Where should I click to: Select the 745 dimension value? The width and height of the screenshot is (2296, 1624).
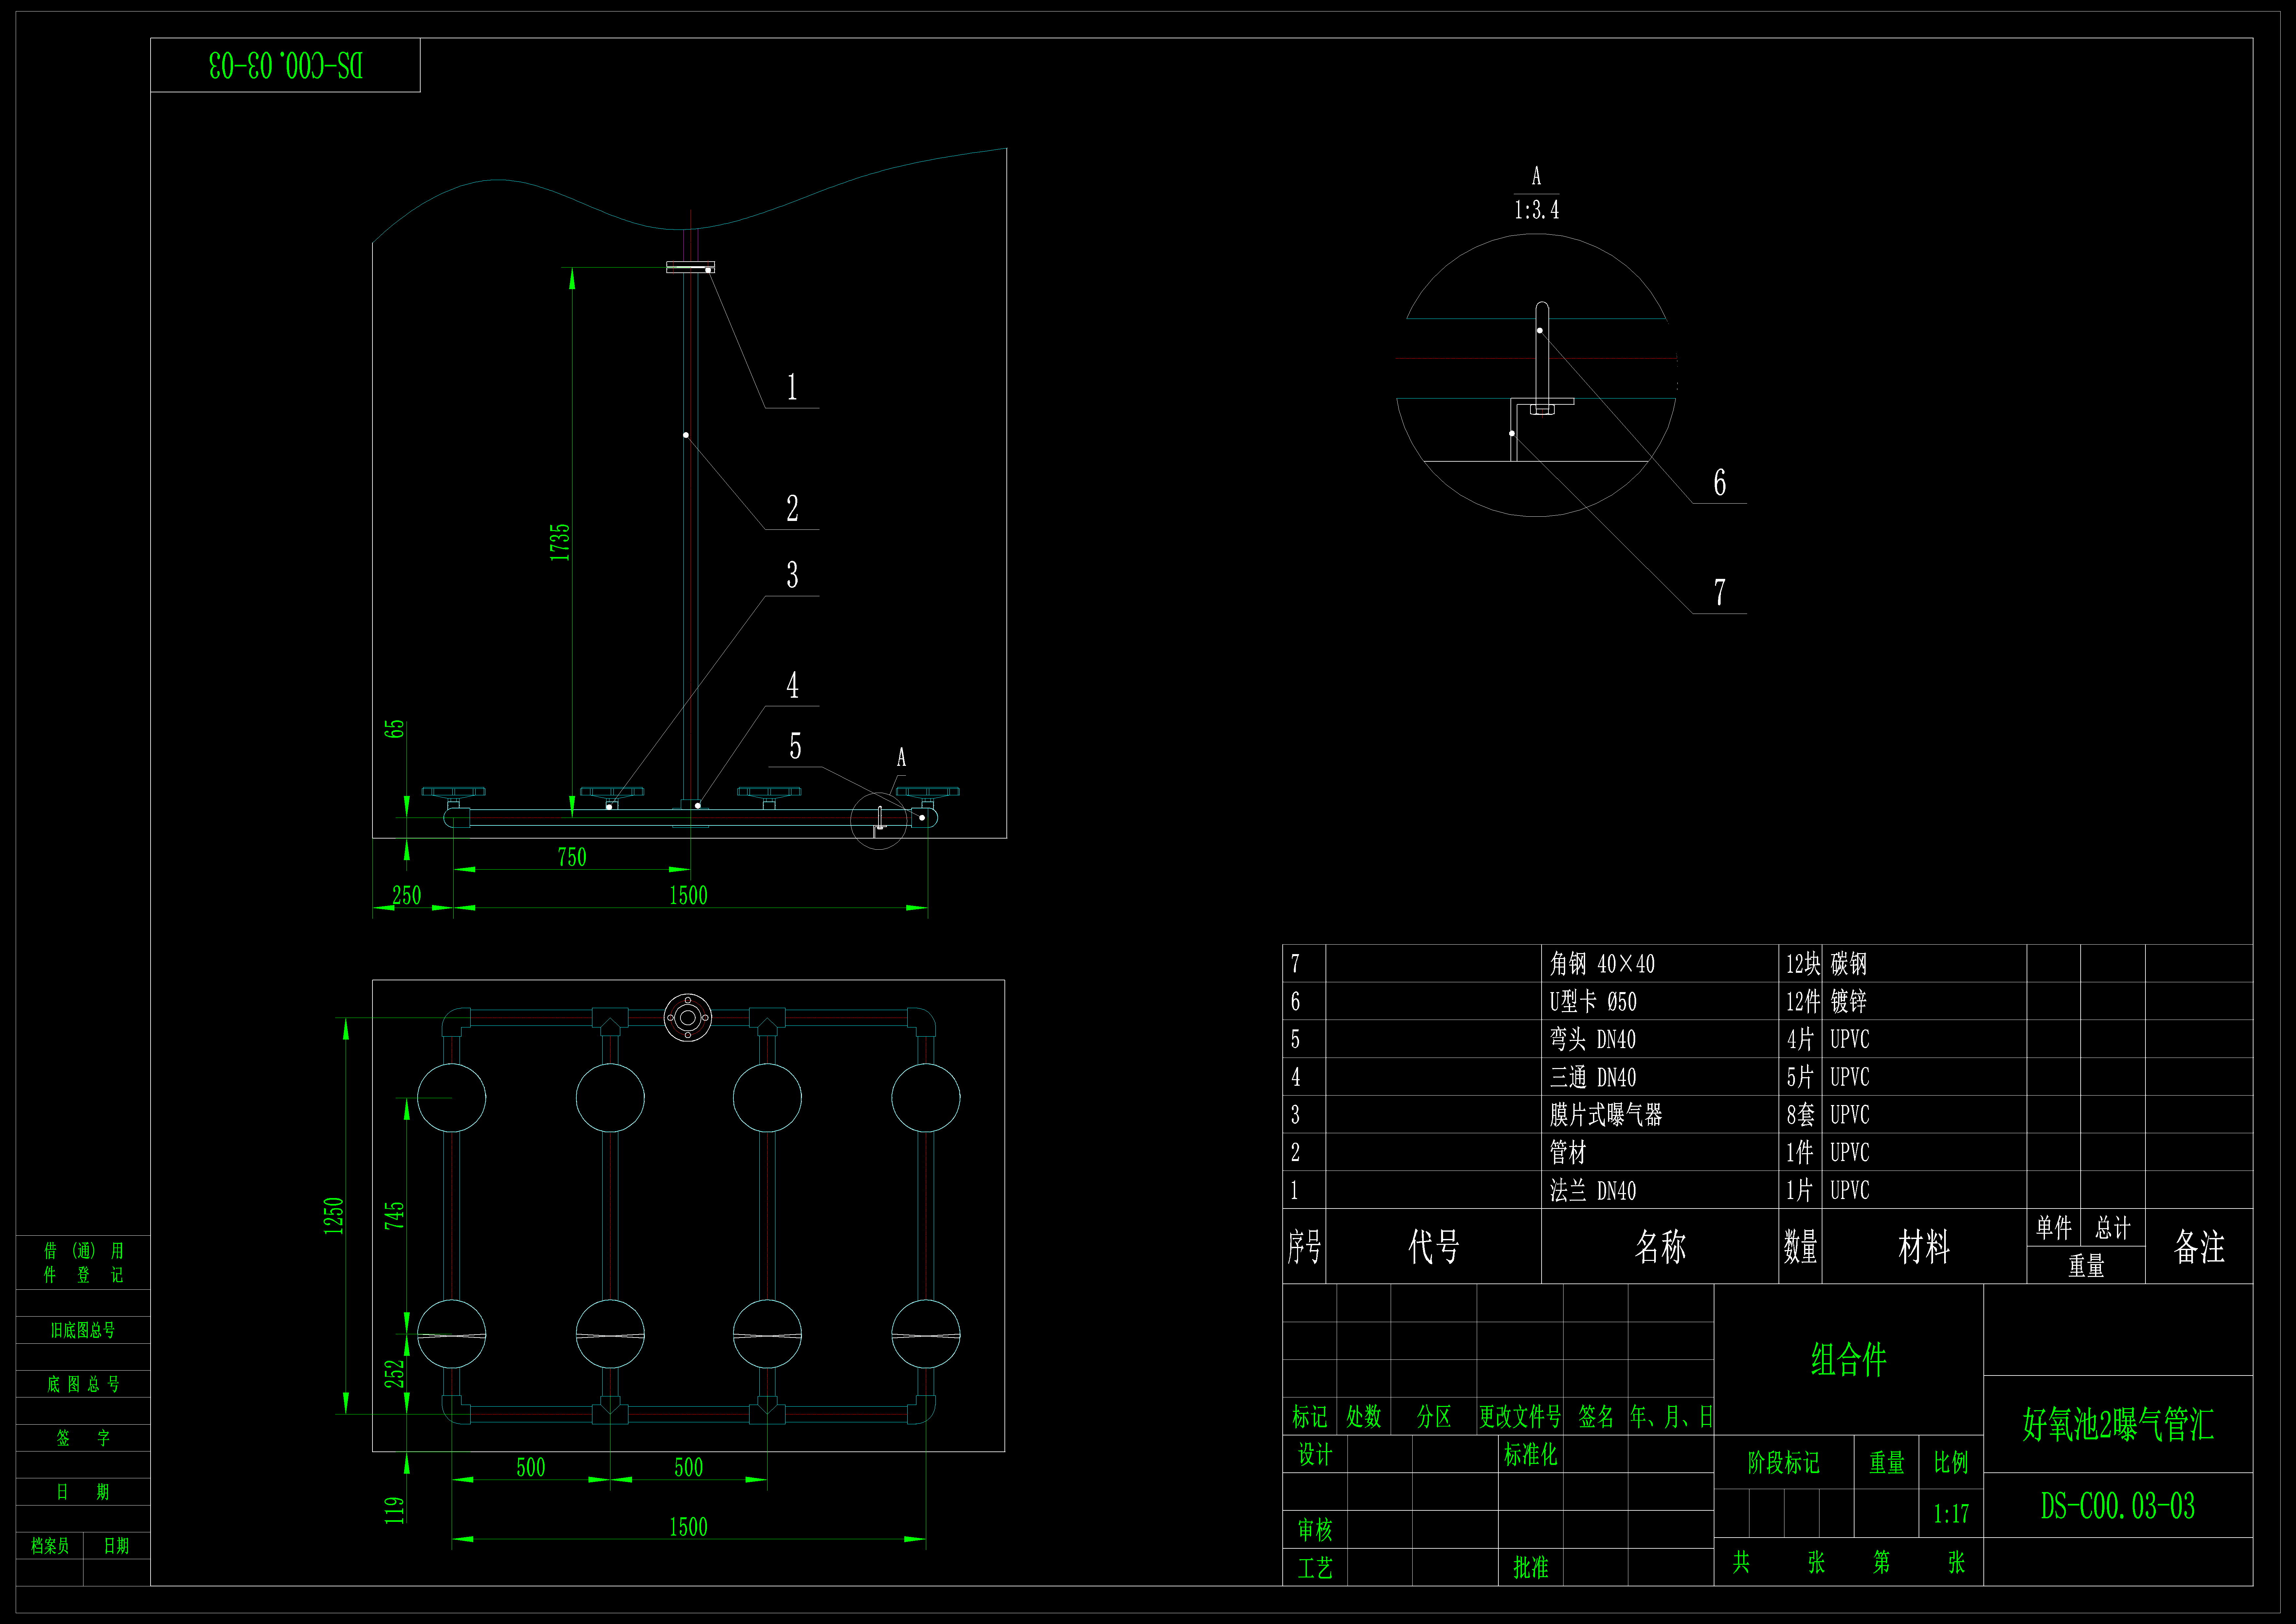click(x=395, y=1216)
